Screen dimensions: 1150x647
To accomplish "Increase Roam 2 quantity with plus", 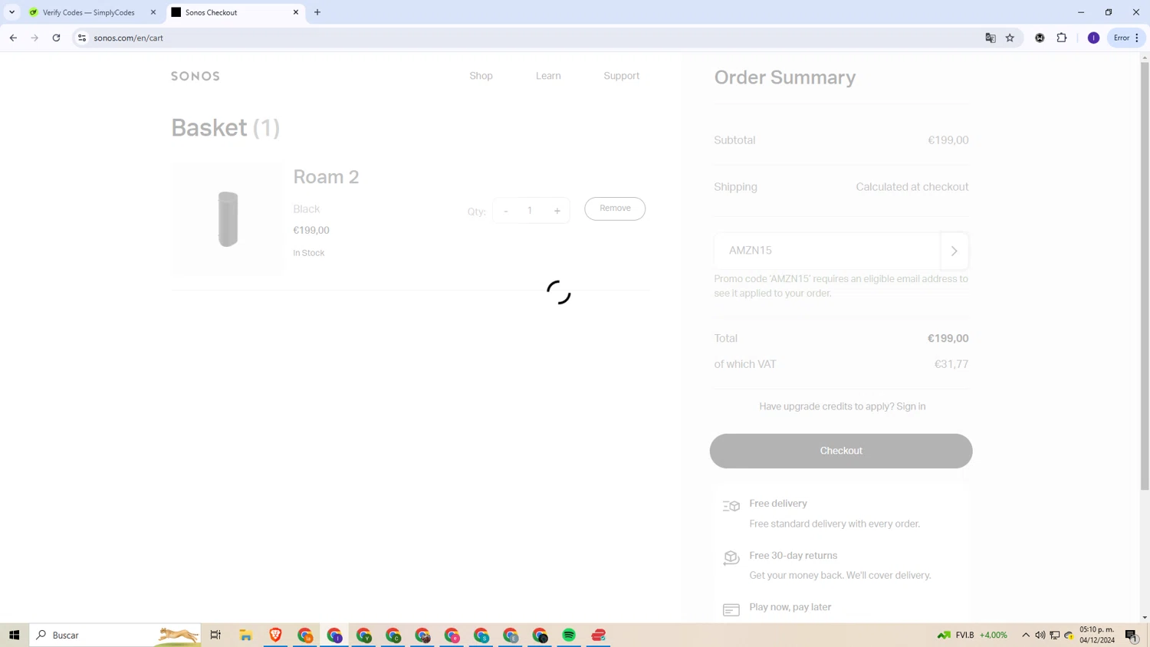I will coord(557,211).
